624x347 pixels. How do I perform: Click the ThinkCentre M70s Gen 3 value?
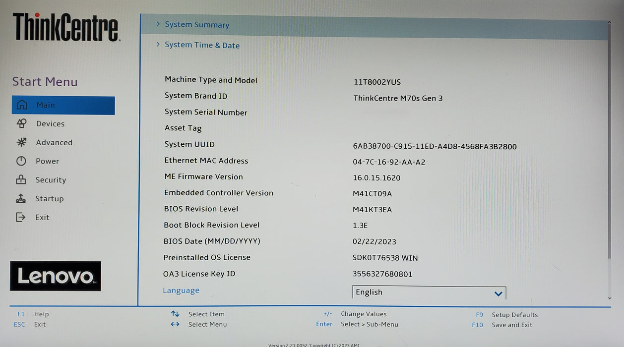pyautogui.click(x=398, y=98)
